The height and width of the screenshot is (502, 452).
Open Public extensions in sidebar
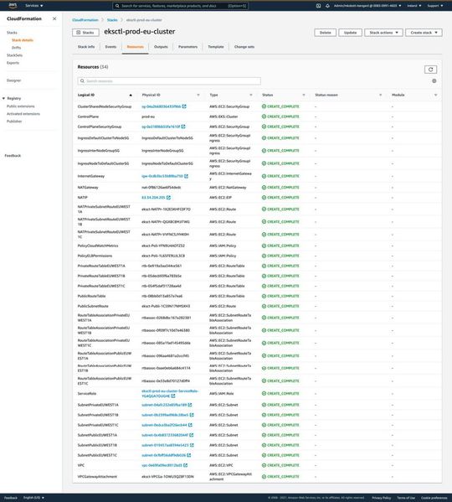(20, 106)
